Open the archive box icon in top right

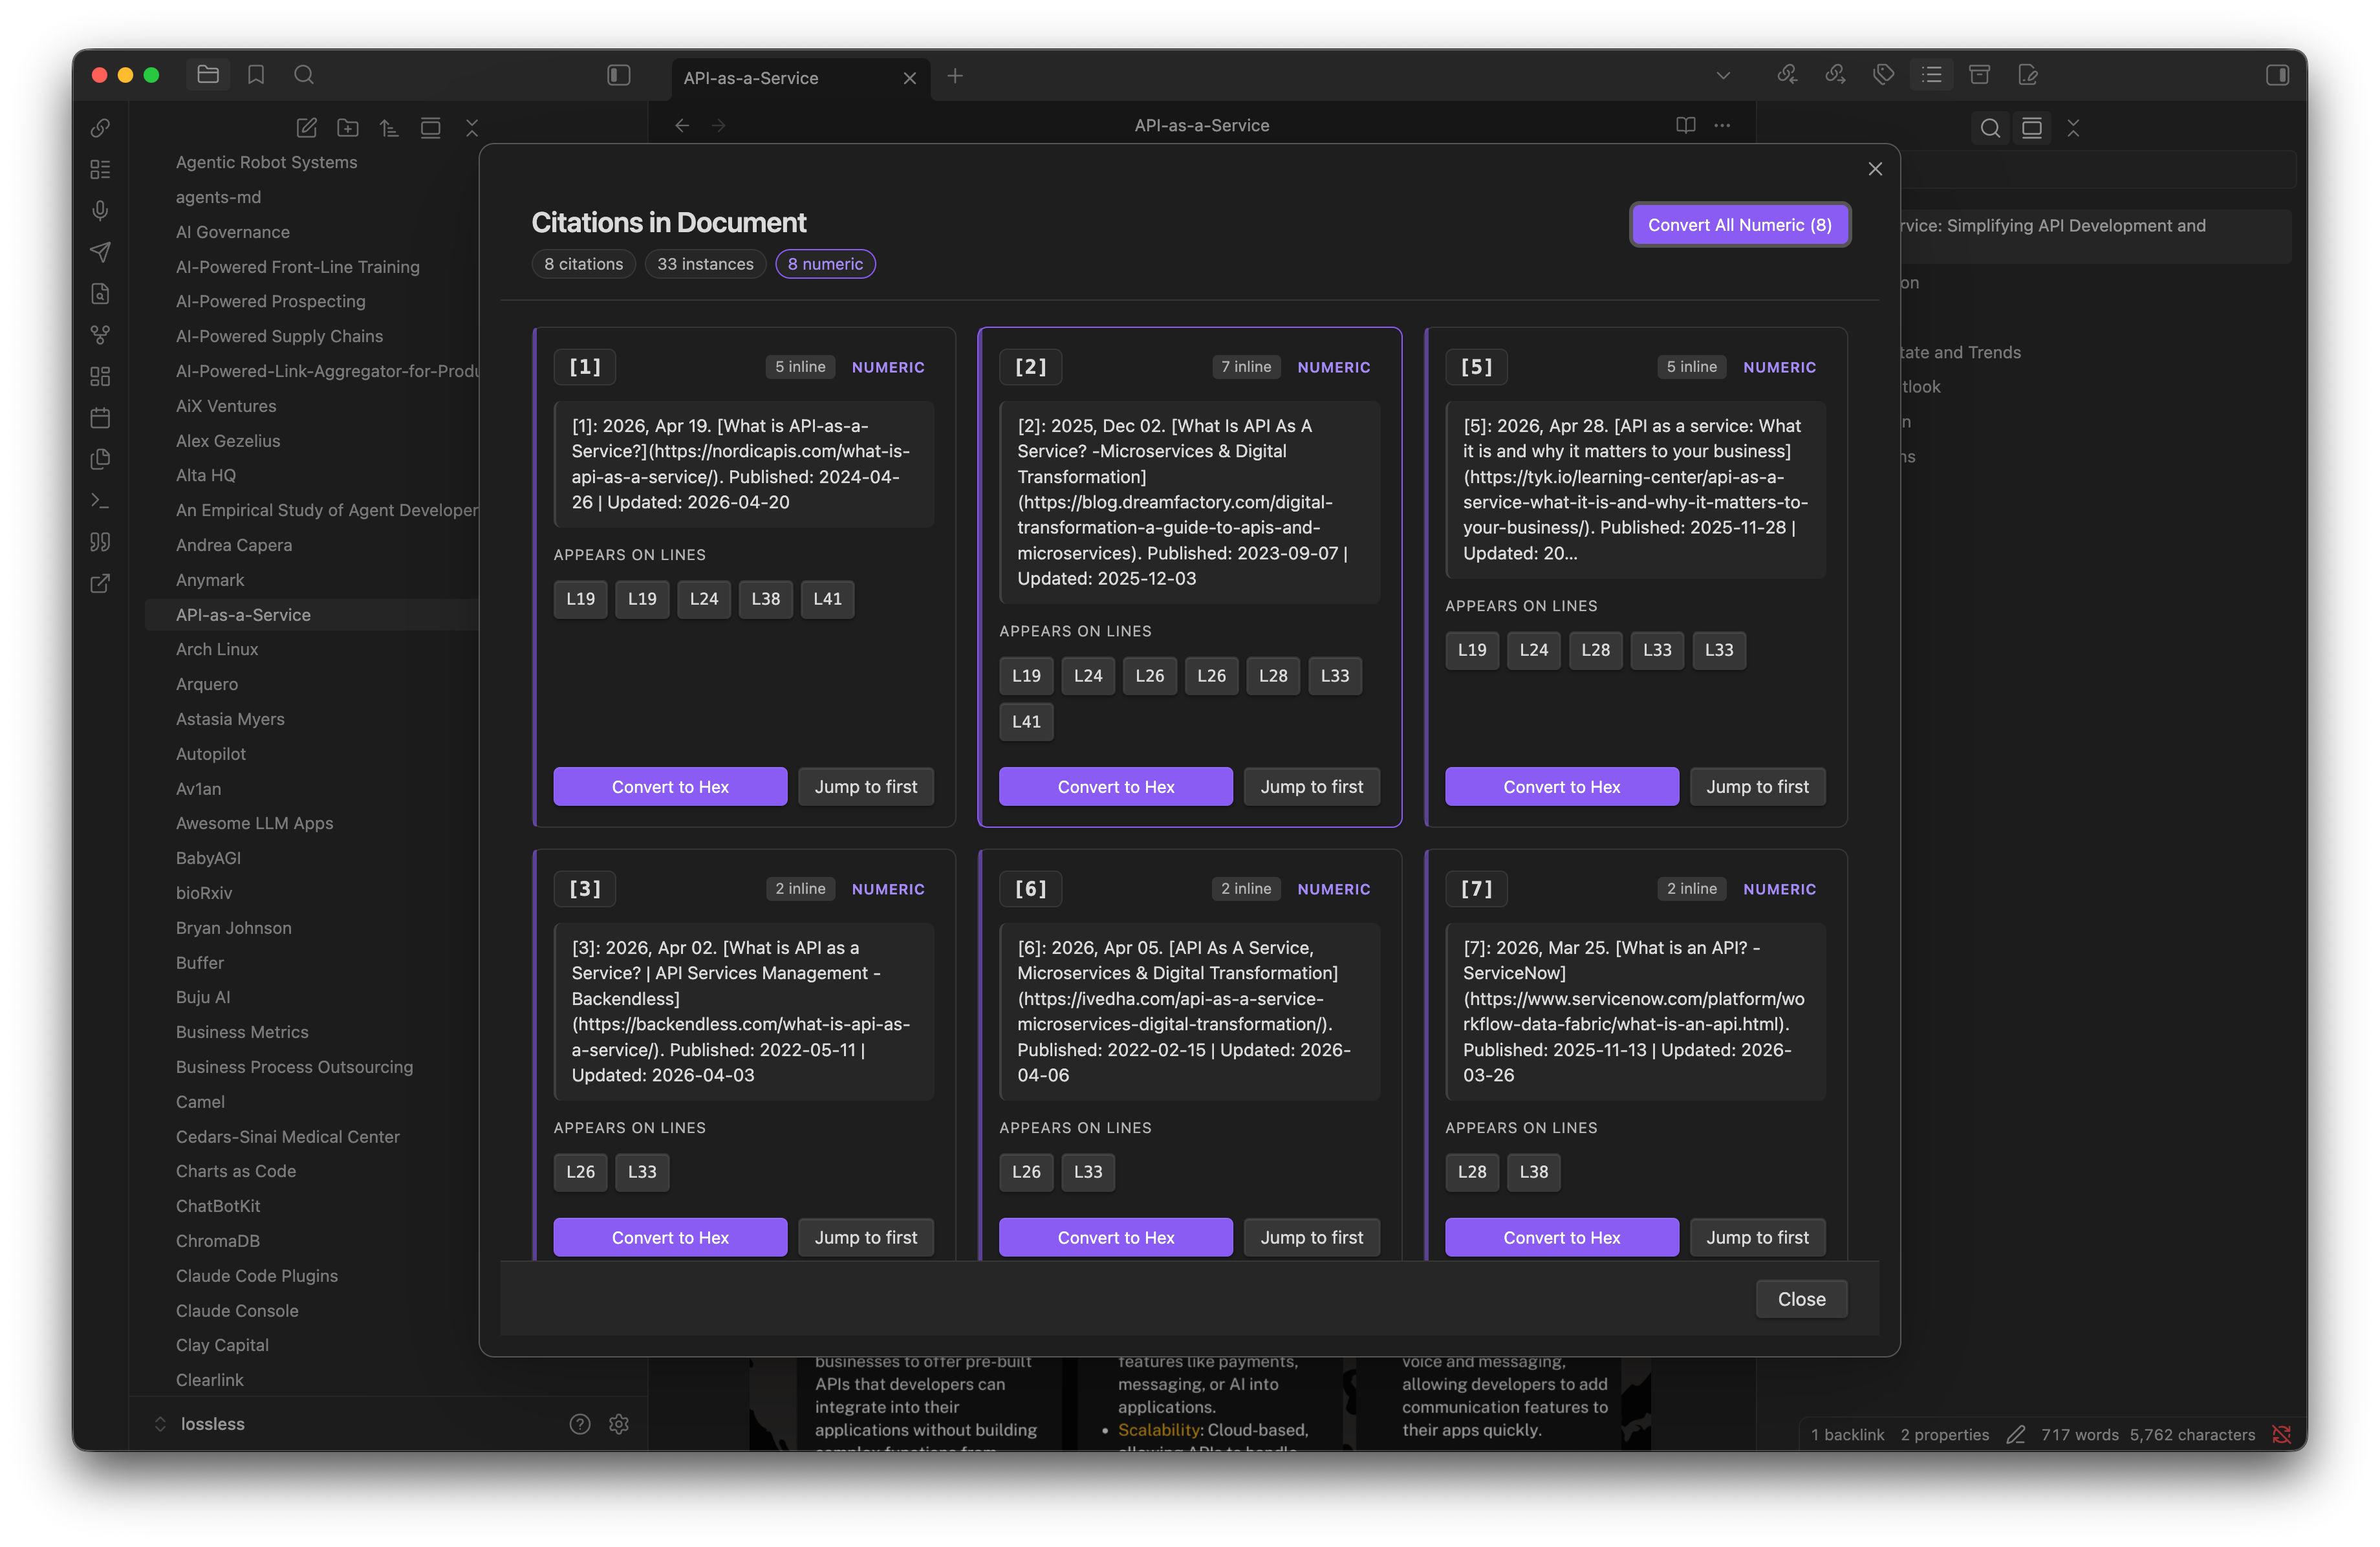1980,75
